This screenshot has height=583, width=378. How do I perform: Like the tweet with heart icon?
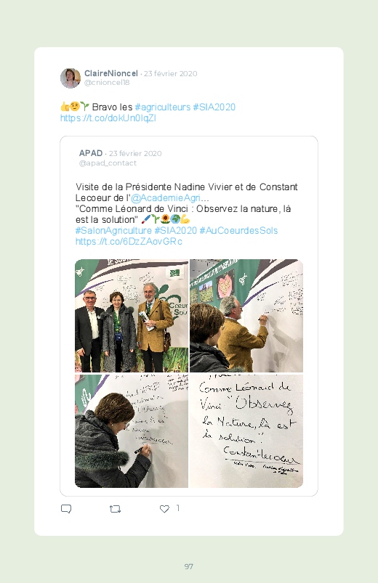164,509
